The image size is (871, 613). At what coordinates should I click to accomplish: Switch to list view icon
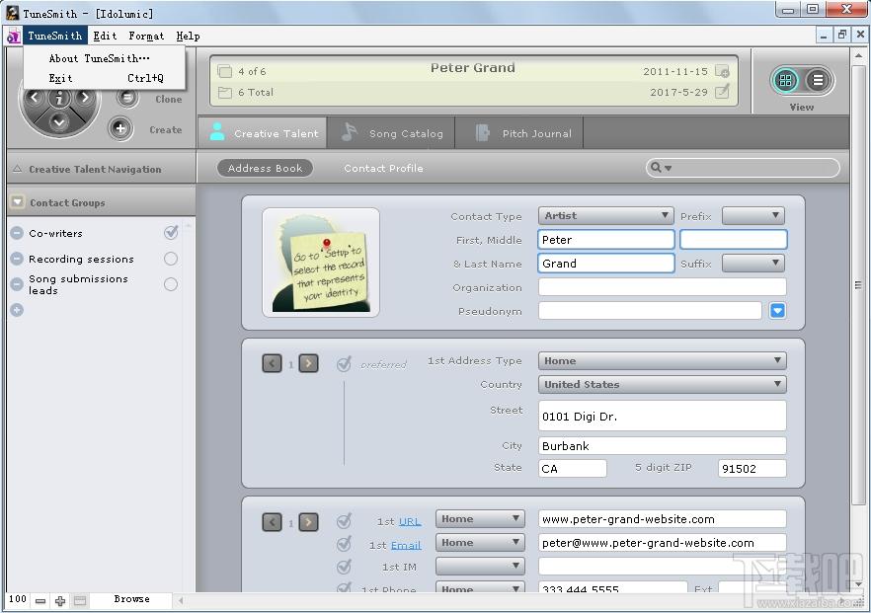818,81
